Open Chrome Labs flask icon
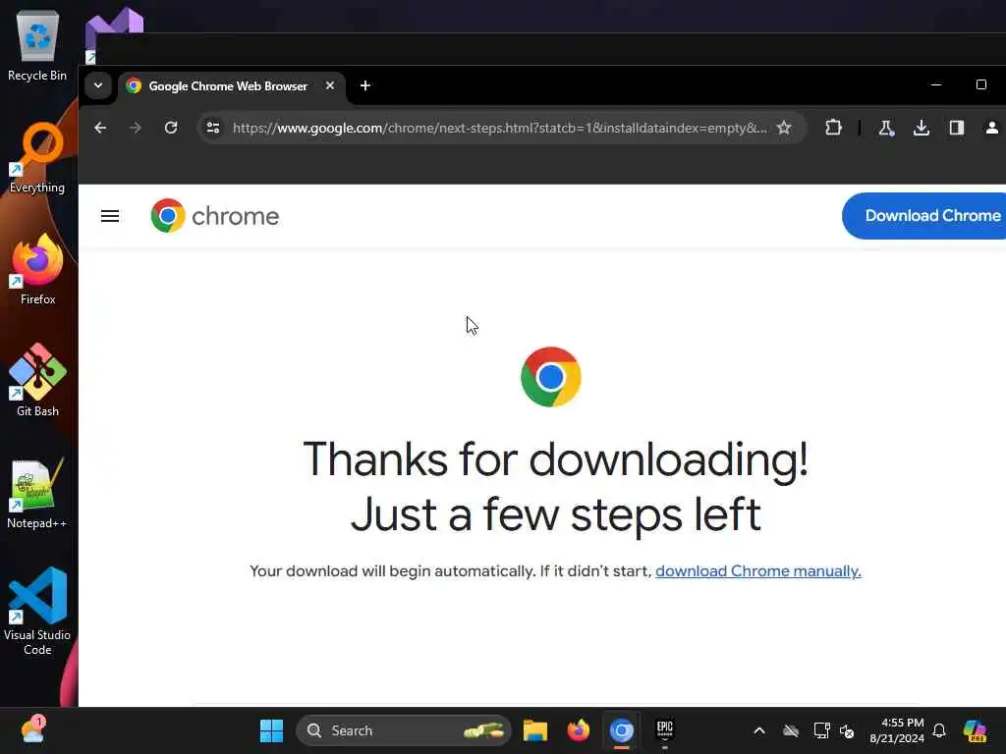Image resolution: width=1006 pixels, height=754 pixels. click(886, 128)
